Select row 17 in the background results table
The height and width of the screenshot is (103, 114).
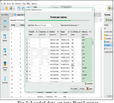(41, 97)
